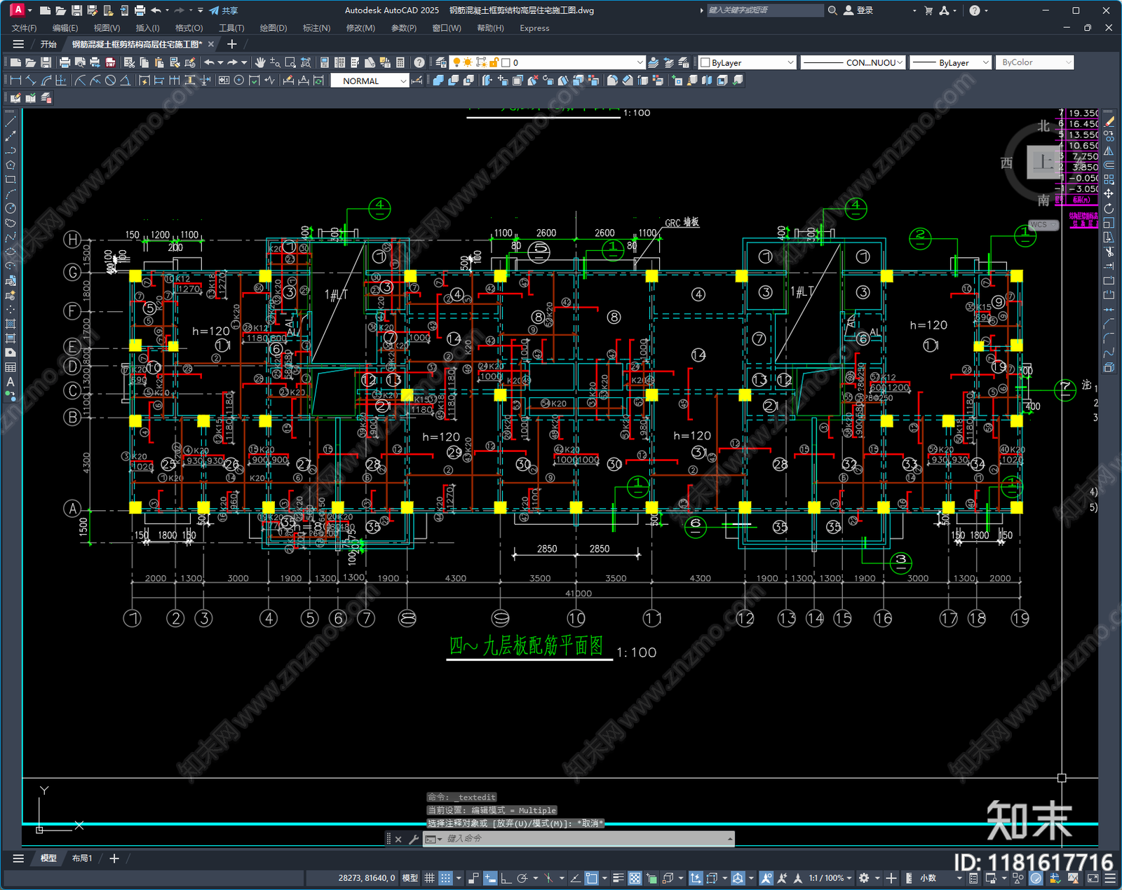Click the search keyword input field
Image resolution: width=1122 pixels, height=890 pixels.
point(764,11)
